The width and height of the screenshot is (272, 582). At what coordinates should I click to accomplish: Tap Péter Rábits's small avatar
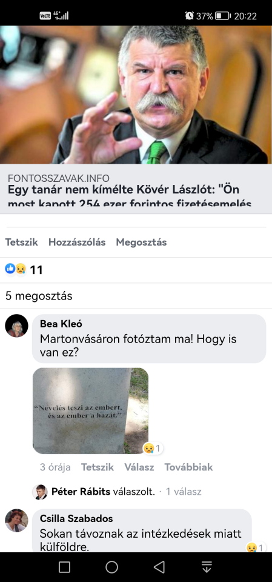click(39, 492)
